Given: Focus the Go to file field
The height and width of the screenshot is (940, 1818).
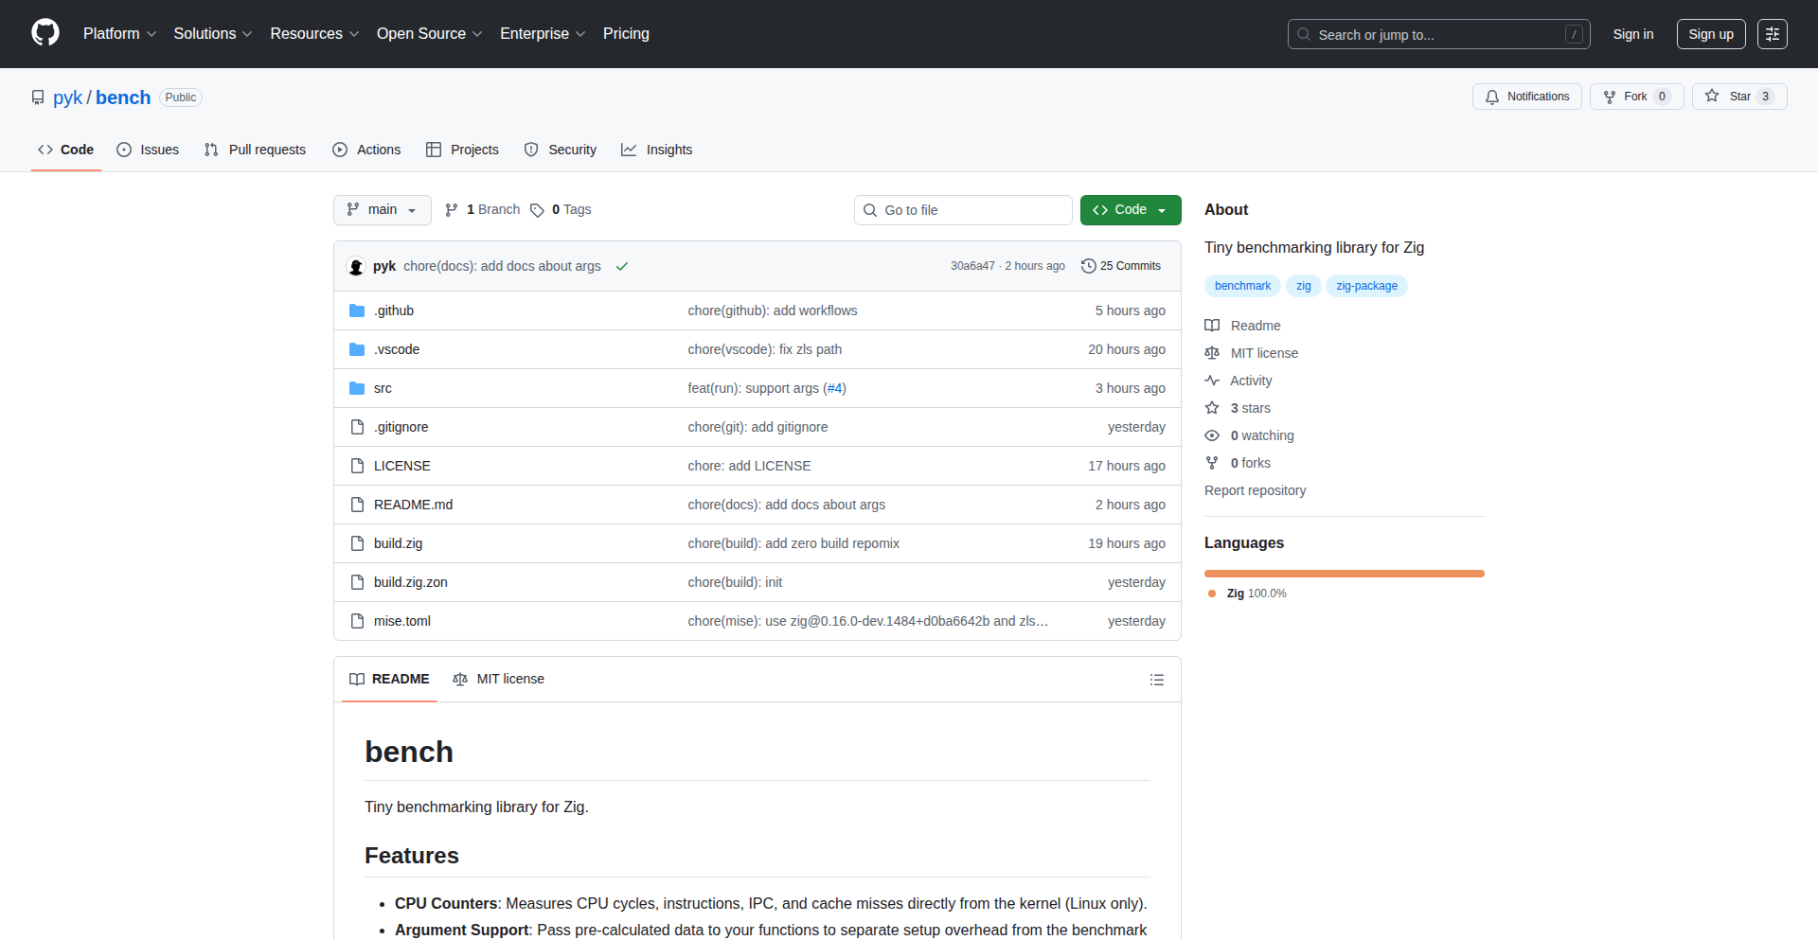Looking at the screenshot, I should pos(963,210).
